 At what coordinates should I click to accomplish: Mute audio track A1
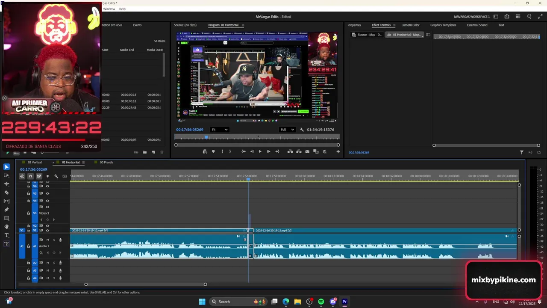click(47, 240)
